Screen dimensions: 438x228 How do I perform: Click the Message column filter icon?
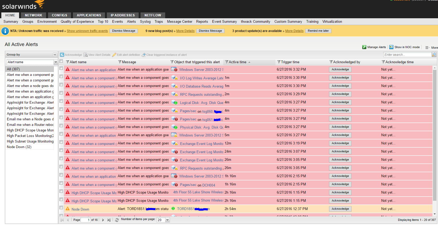(x=120, y=62)
